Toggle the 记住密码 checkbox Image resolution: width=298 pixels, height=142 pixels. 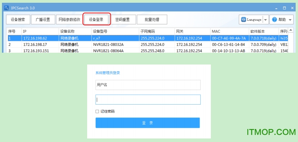(x=97, y=112)
